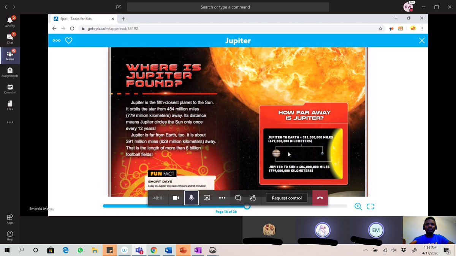Open File Explorer from the taskbar
The height and width of the screenshot is (256, 456).
95,250
